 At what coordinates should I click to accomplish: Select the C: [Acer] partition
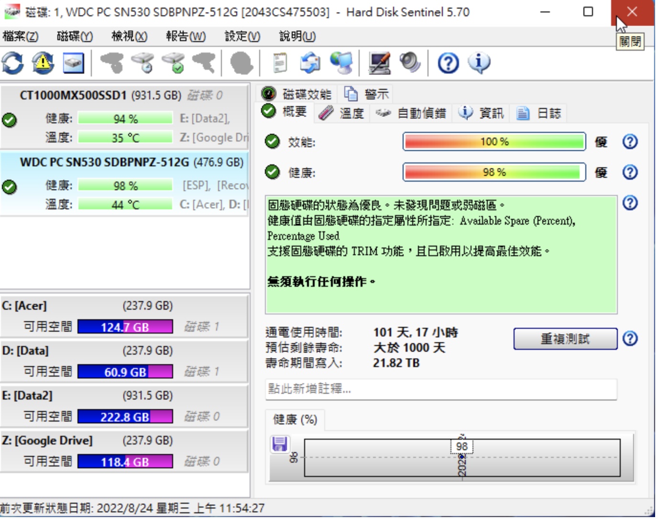(x=124, y=316)
